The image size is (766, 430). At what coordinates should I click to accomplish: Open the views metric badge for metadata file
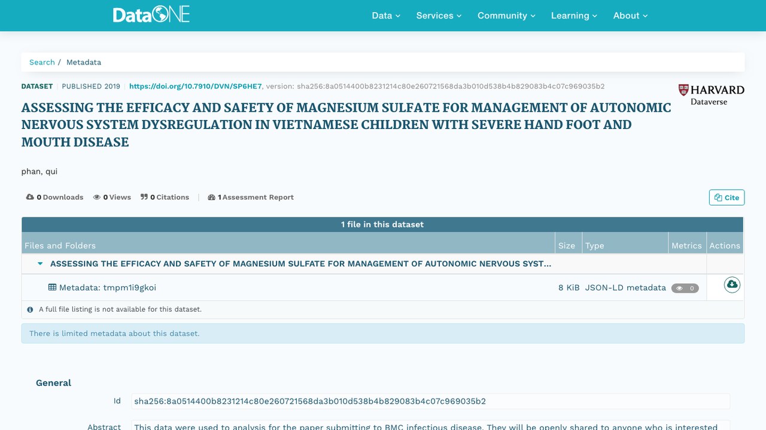coord(685,288)
